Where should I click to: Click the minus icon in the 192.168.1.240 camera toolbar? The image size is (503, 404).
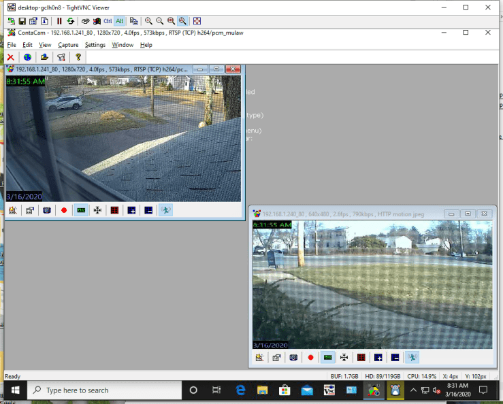[x=395, y=358]
